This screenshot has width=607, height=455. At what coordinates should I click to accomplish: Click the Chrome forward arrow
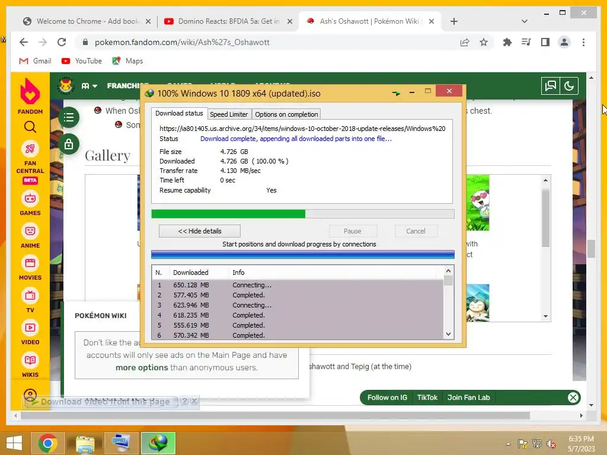coord(43,42)
